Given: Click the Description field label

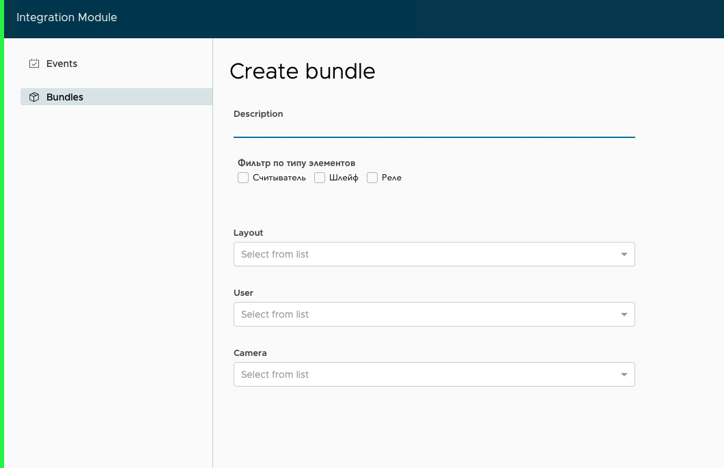Looking at the screenshot, I should click(x=258, y=113).
